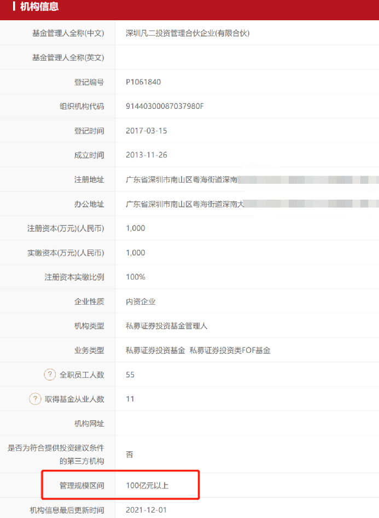Click the 办公地址 address value

coord(184,204)
